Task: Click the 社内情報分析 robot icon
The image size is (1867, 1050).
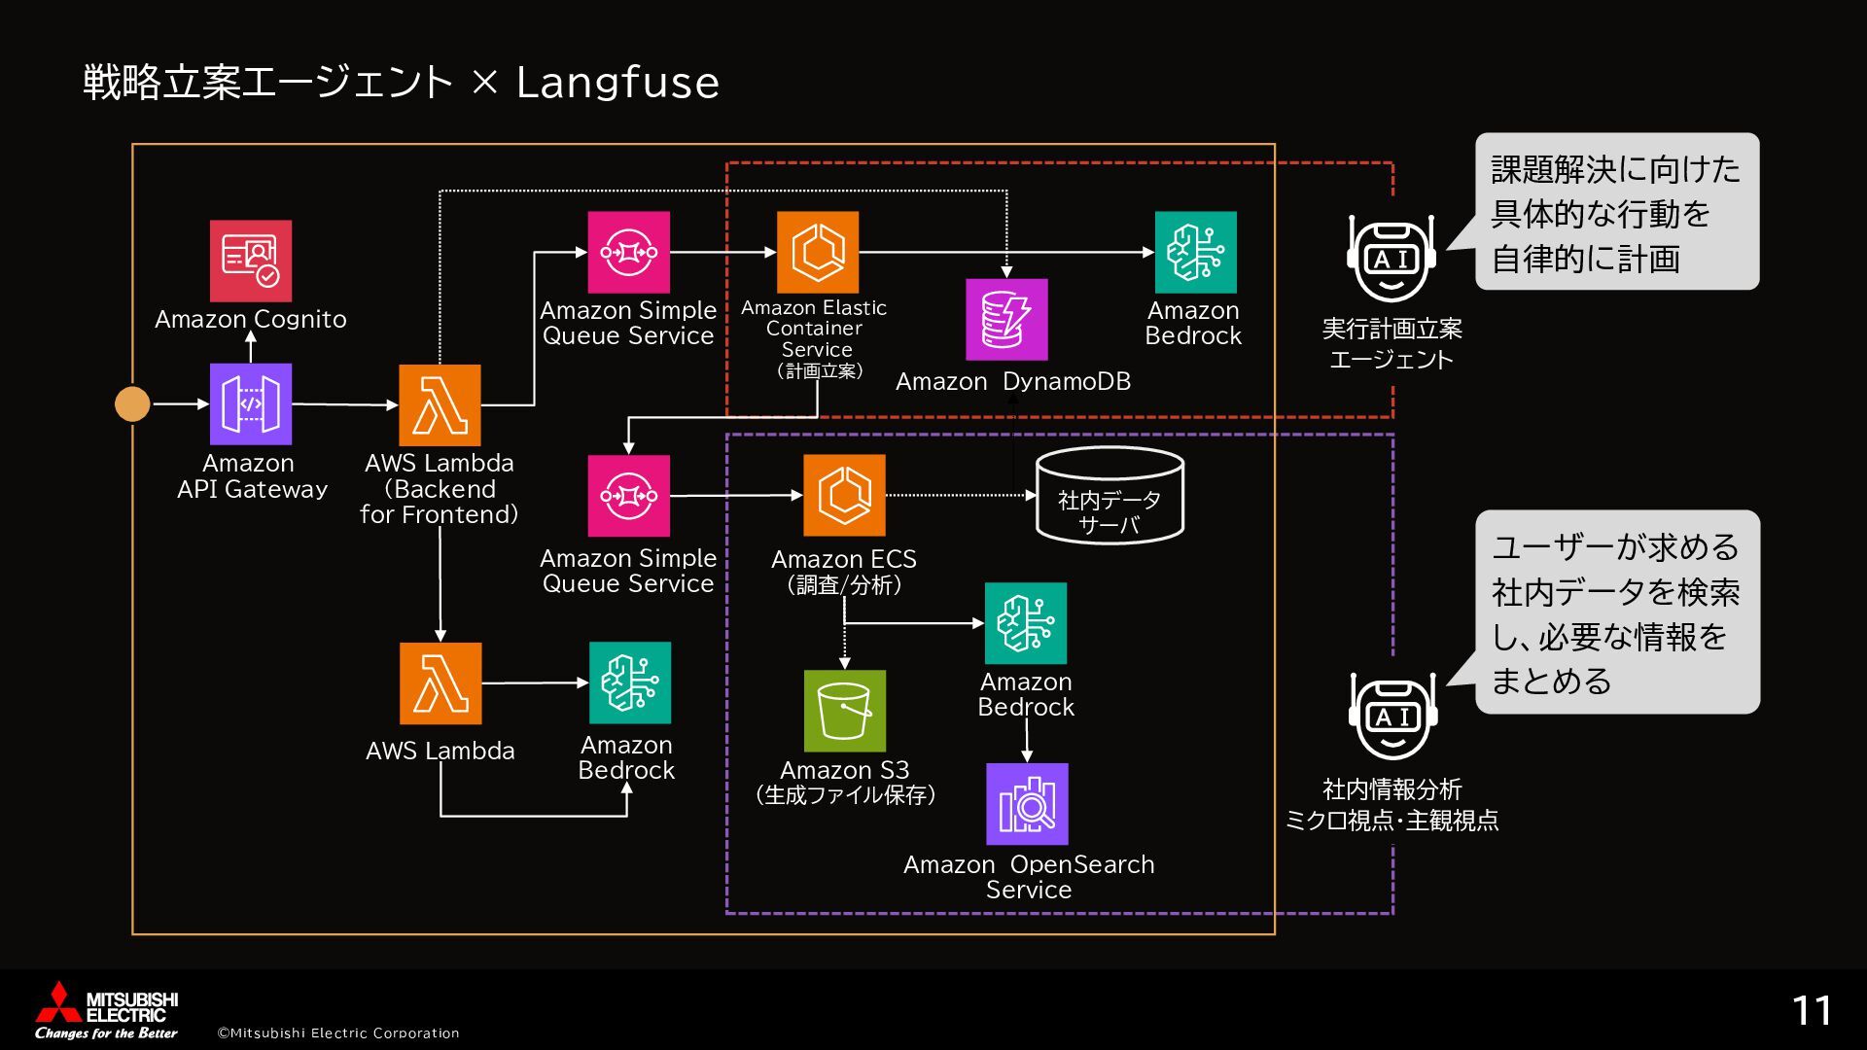Action: pos(1393,716)
